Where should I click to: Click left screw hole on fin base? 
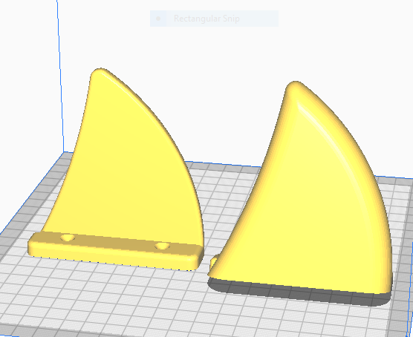[x=68, y=238]
